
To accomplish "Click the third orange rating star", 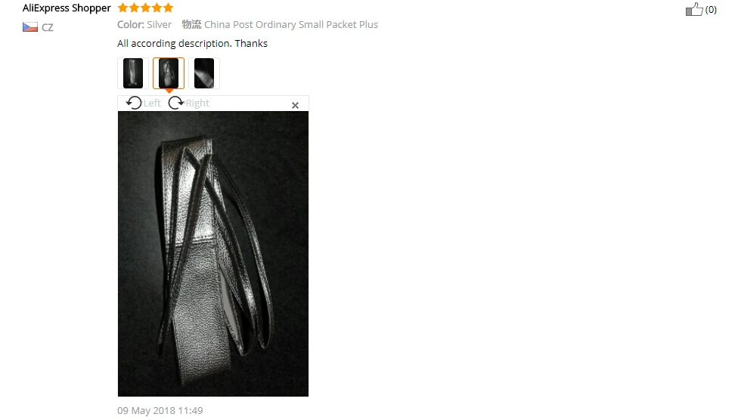I will 145,8.
